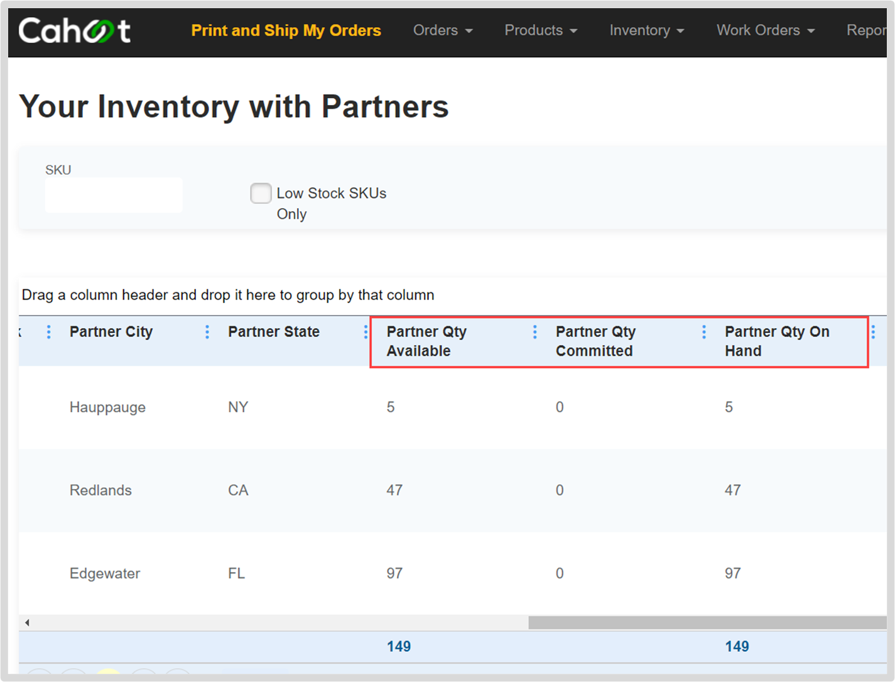Click Hauppauge's Qty Available value 5
The height and width of the screenshot is (682, 895).
coord(391,407)
